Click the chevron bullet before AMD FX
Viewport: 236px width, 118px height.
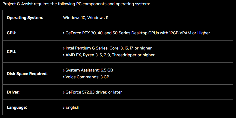point(64,55)
